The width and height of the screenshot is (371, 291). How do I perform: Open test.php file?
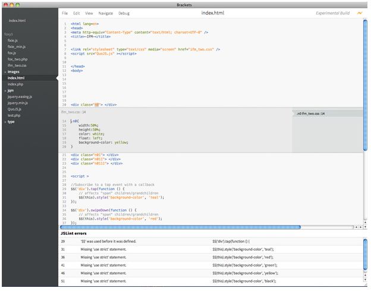14,115
